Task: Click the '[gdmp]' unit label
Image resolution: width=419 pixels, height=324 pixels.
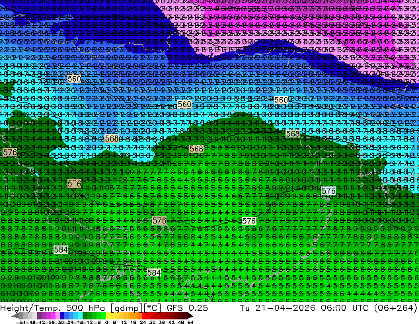Action: coord(126,308)
